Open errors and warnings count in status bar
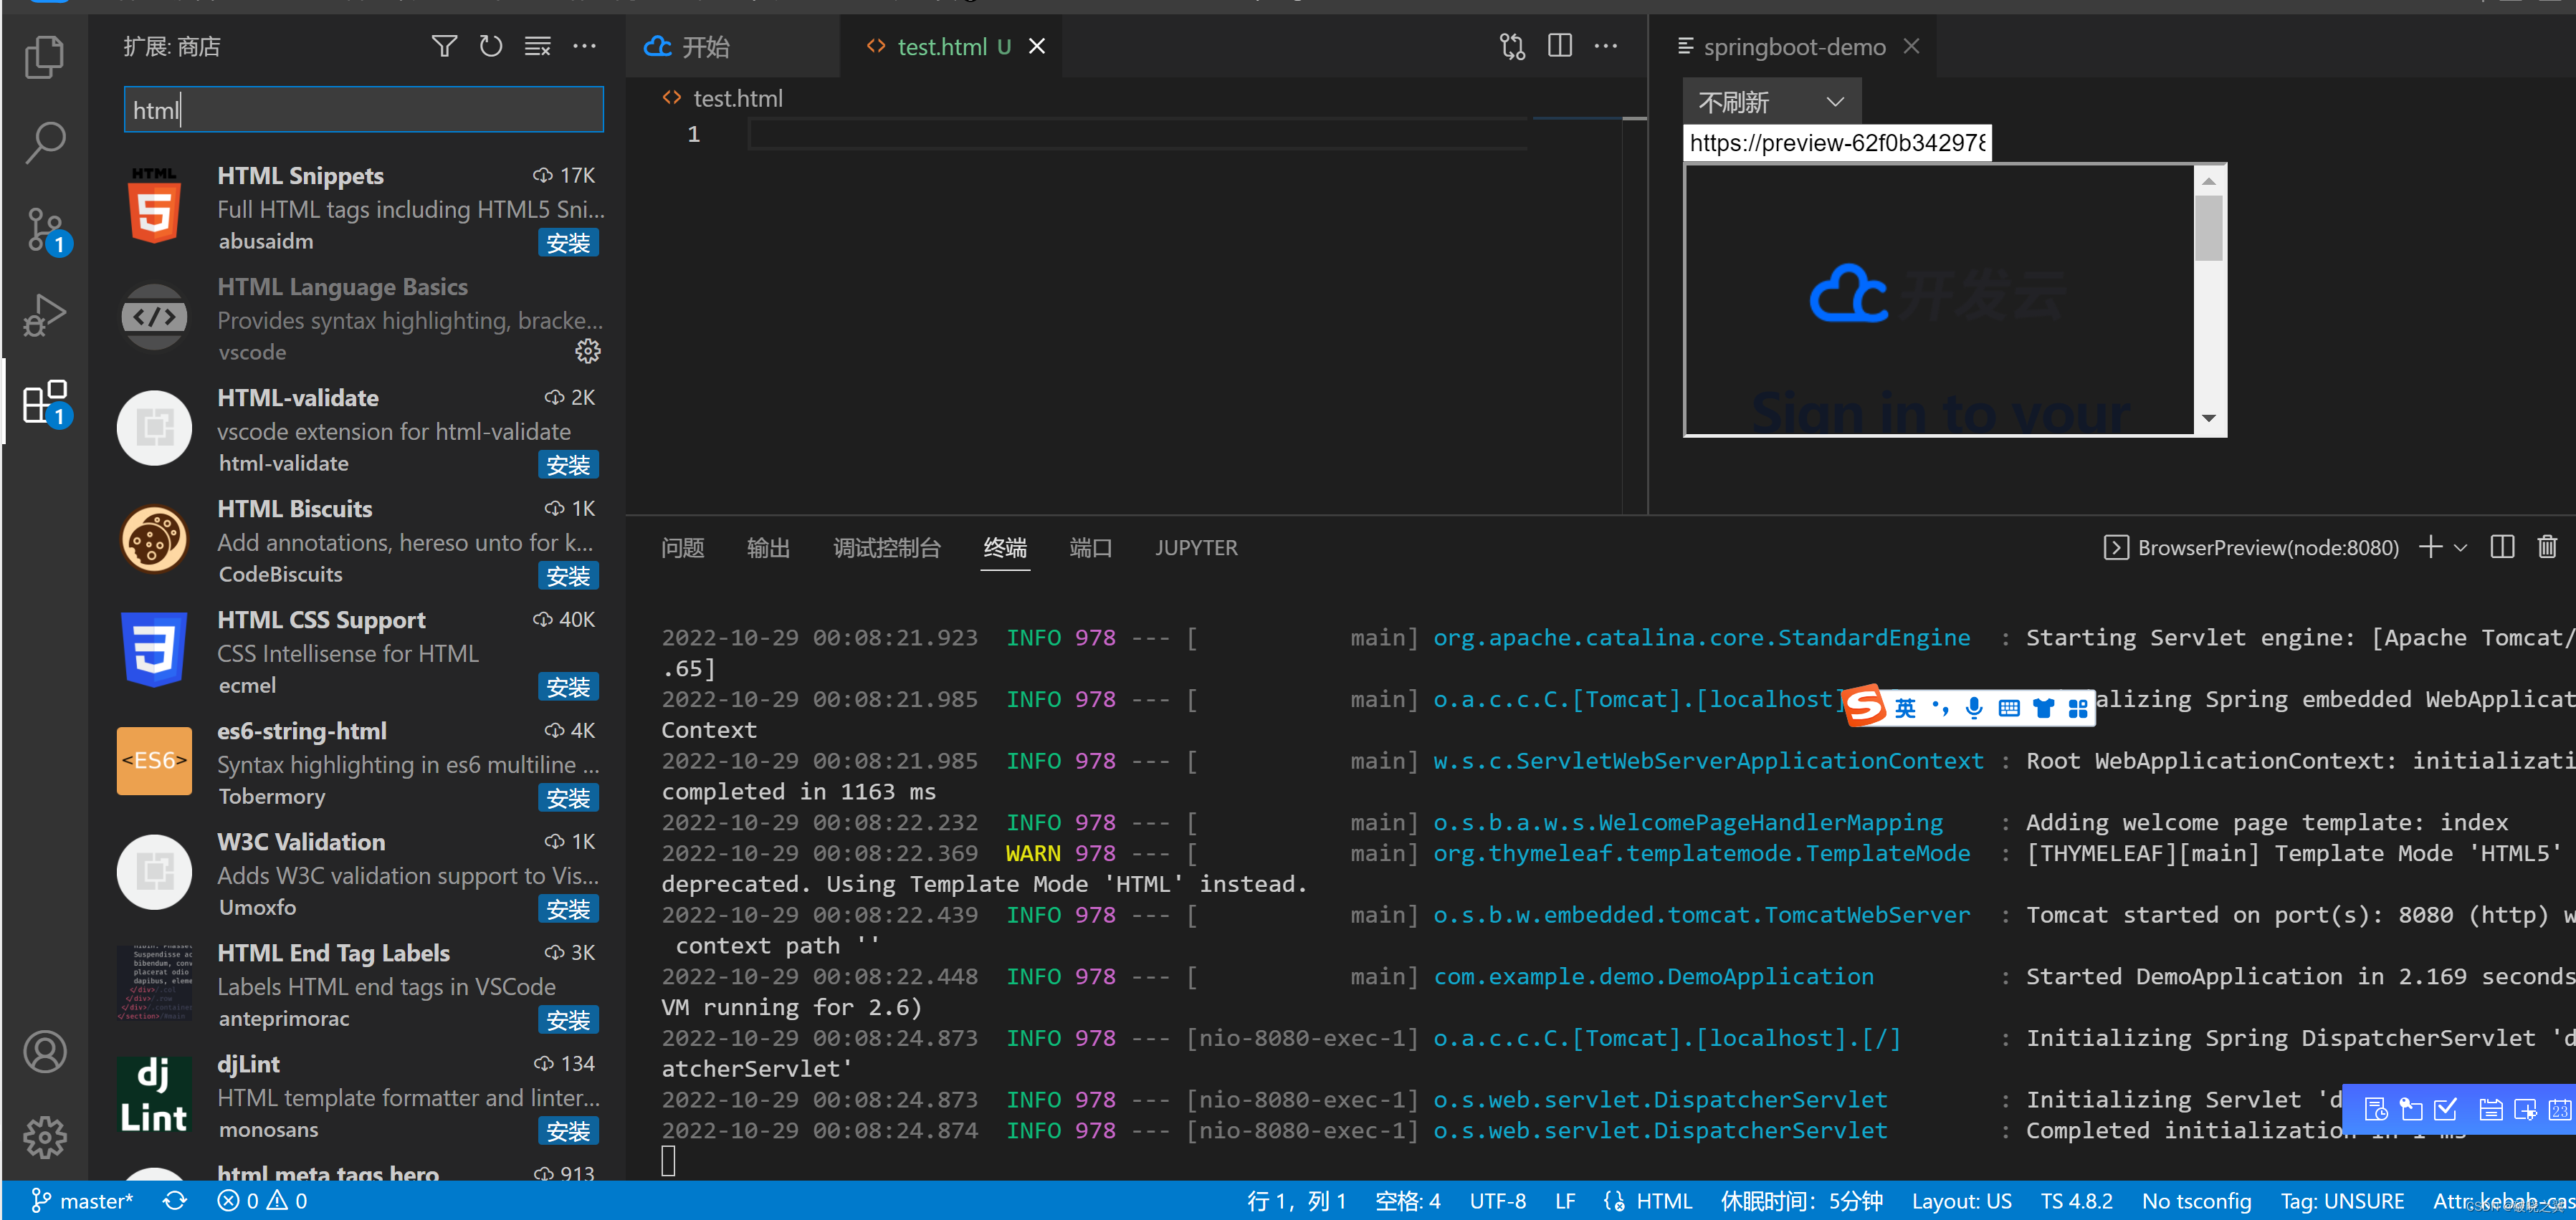Screen dimensions: 2576x1220 click(x=262, y=1200)
